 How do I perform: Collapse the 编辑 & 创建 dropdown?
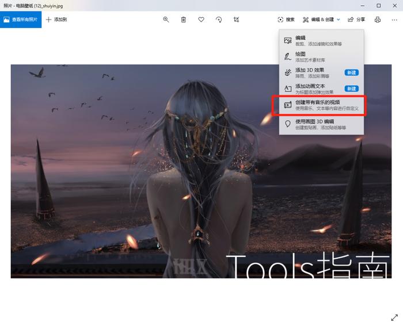321,20
